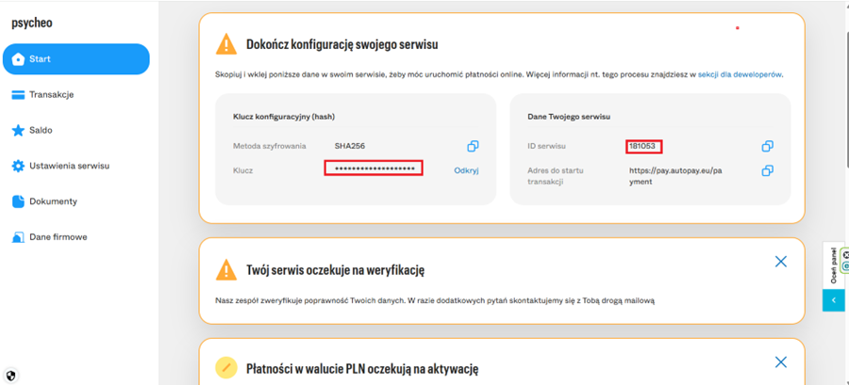The image size is (849, 385).
Task: Click the shield icon in bottom-left corner
Action: pyautogui.click(x=10, y=375)
